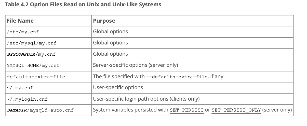Select the DATADIR/mysqld-auto.cnf file name cell
Viewport: 307px width, 126px height.
tap(40, 110)
